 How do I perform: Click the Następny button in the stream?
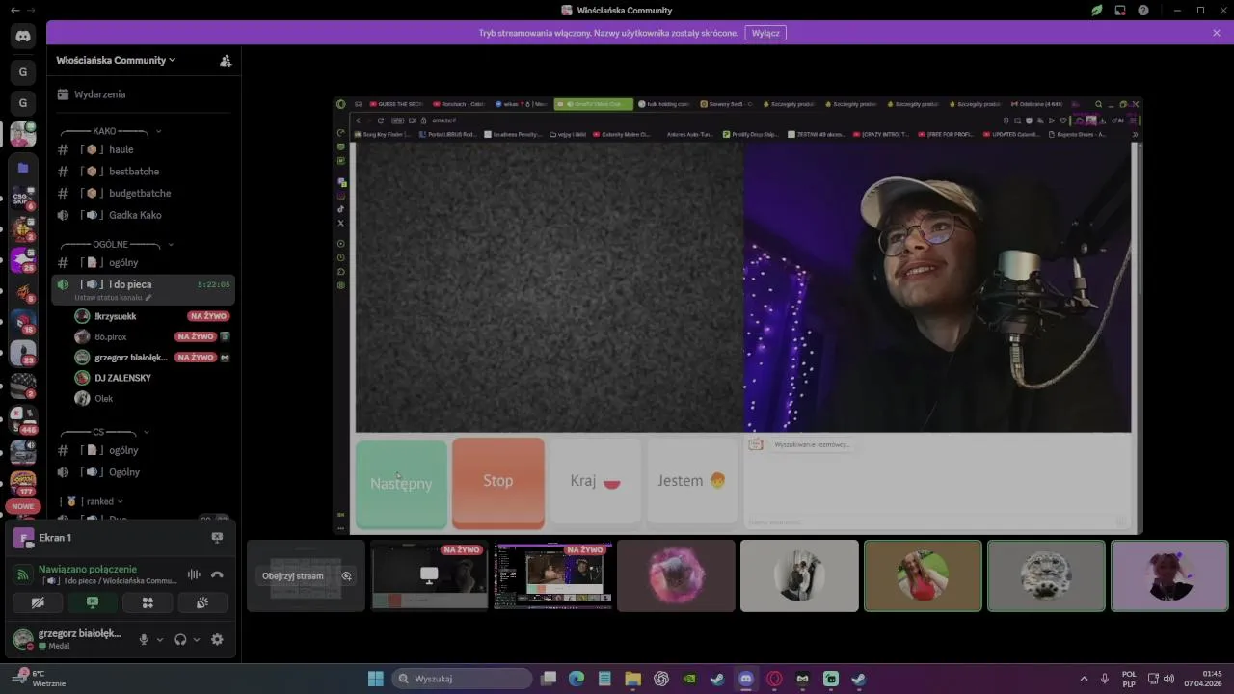pyautogui.click(x=401, y=484)
